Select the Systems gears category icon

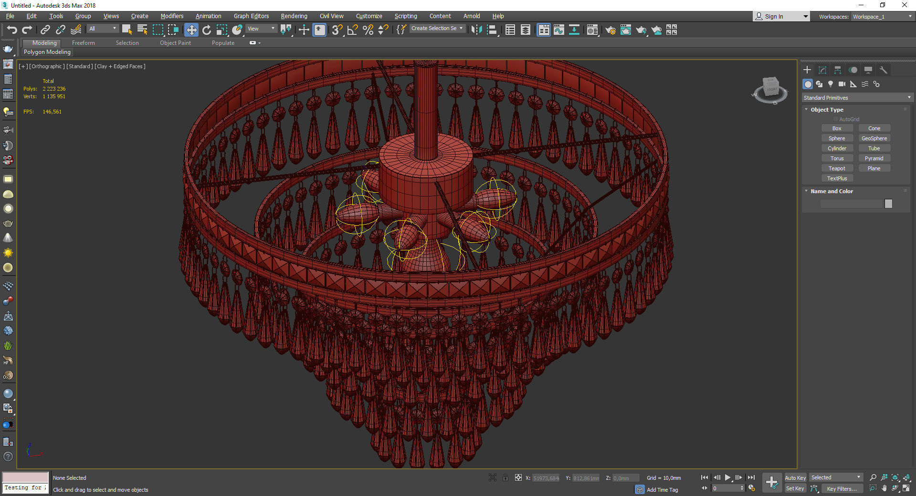tap(876, 84)
